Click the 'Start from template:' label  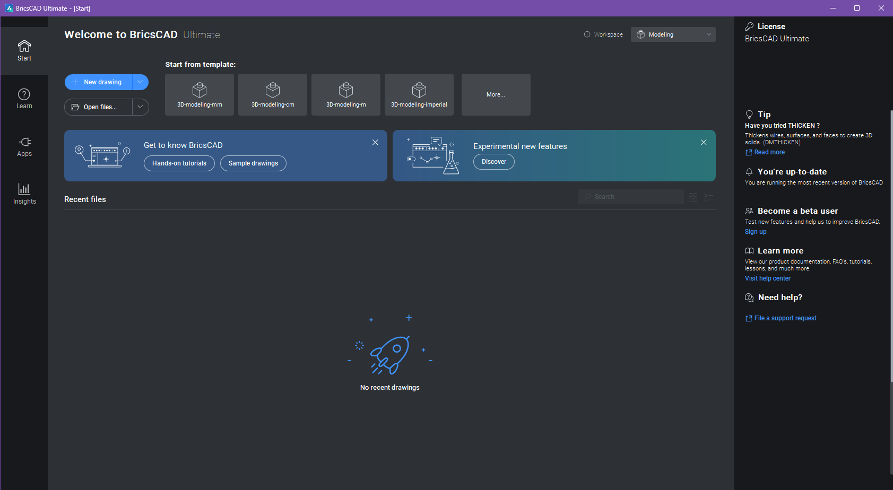pyautogui.click(x=201, y=65)
